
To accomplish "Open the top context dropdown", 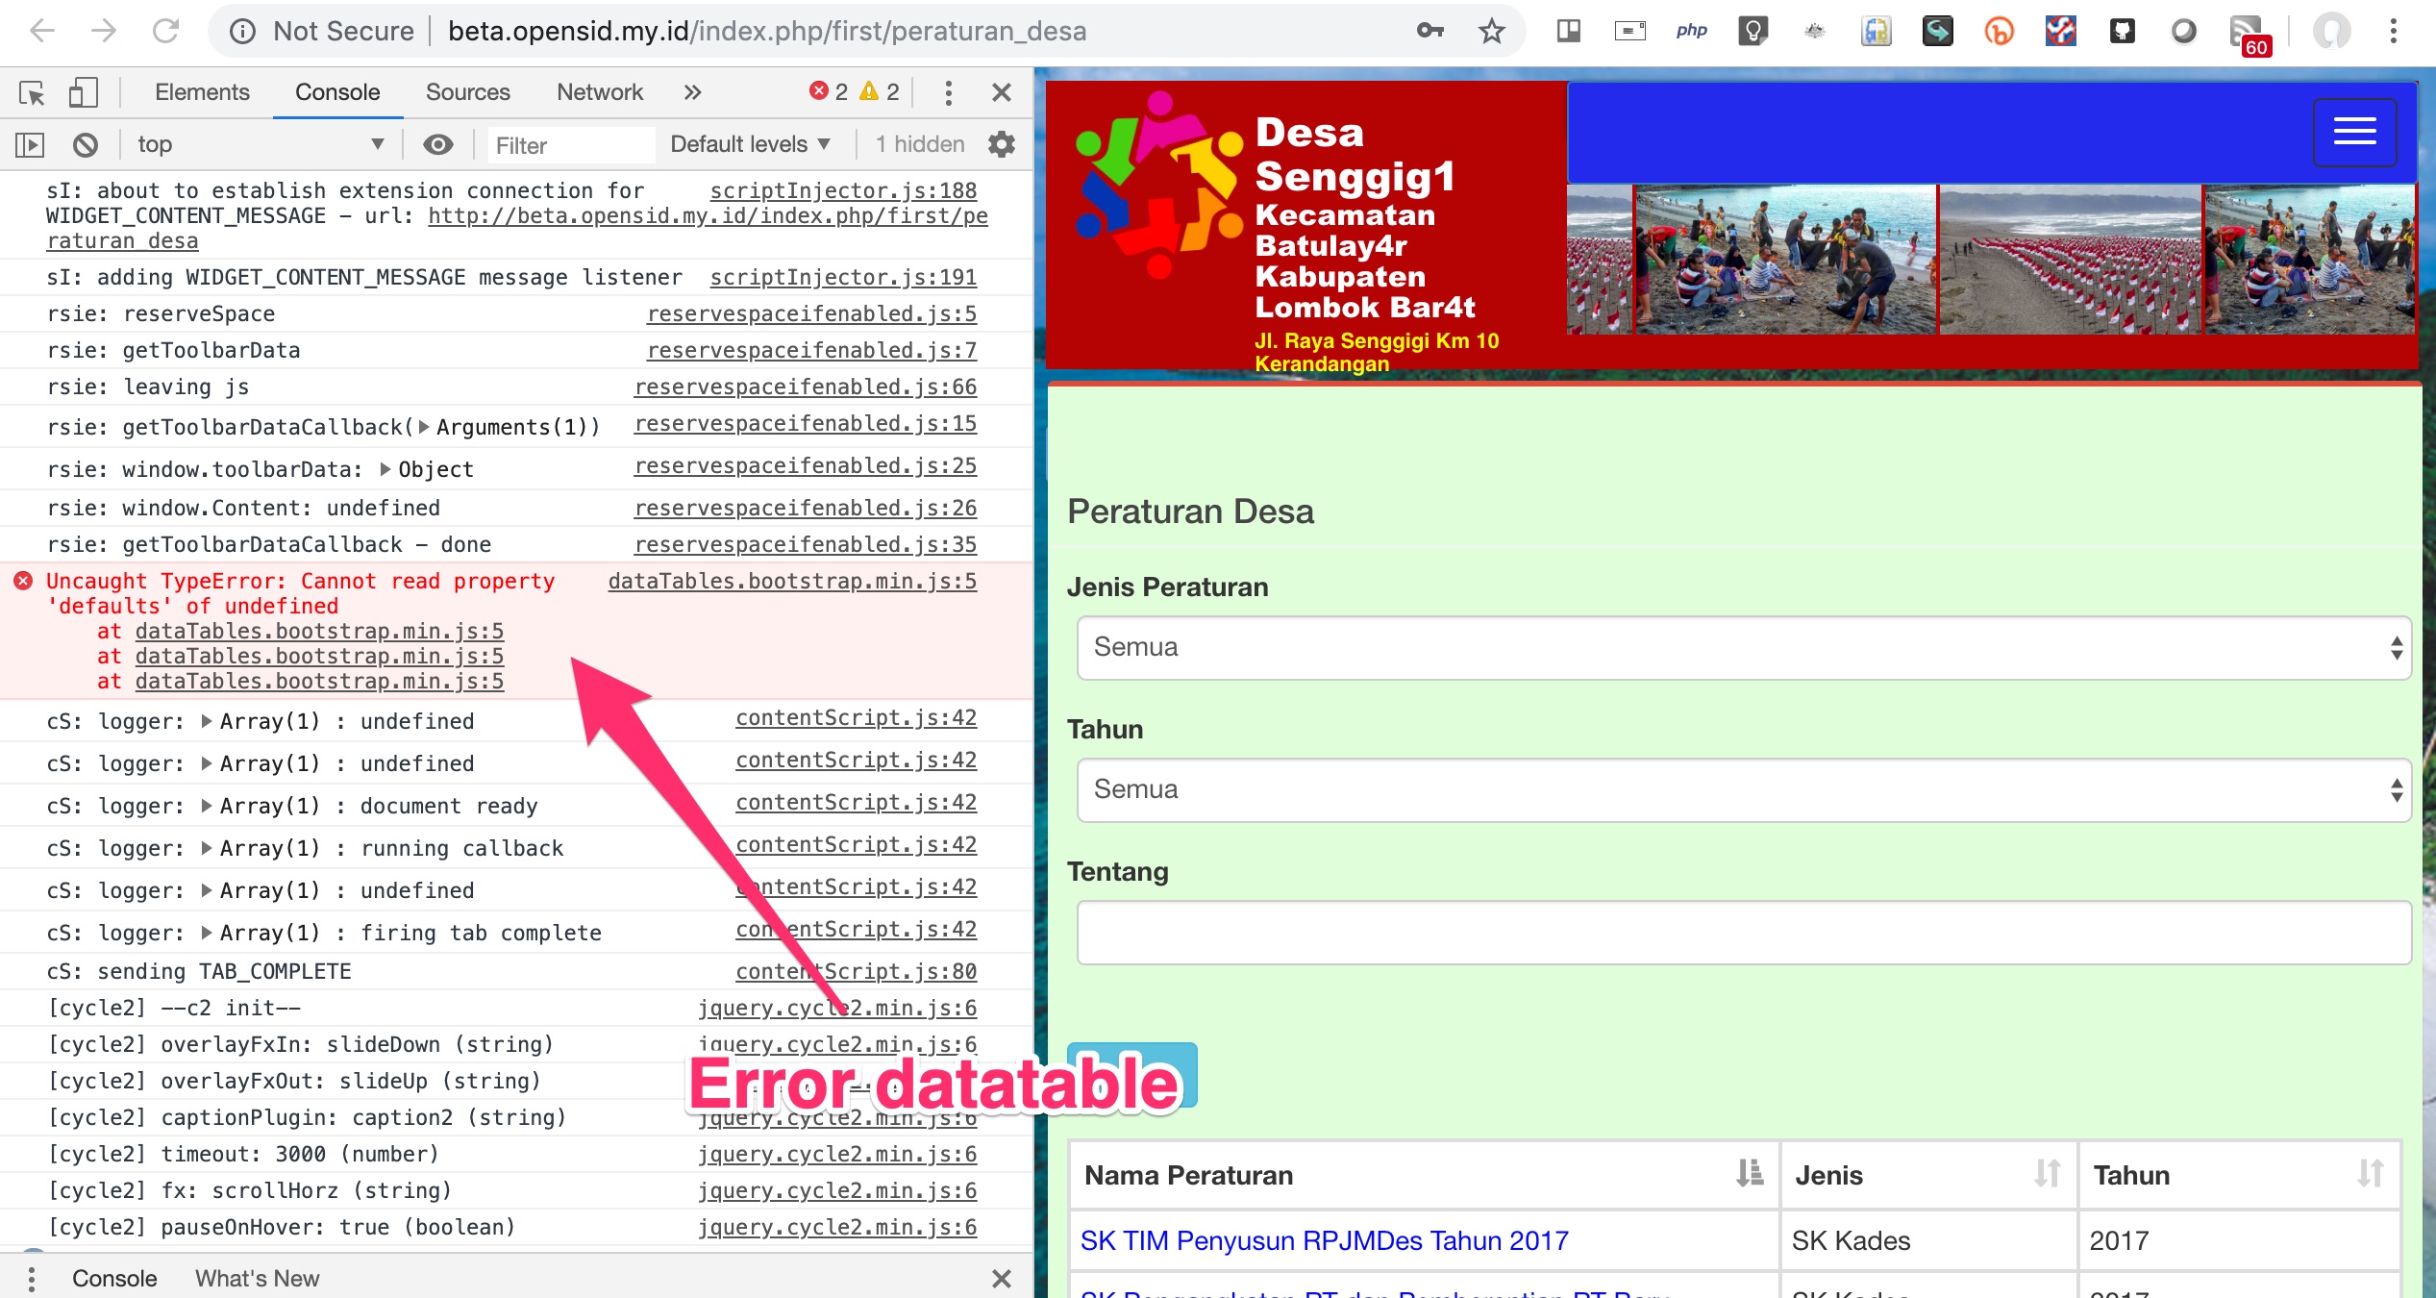I will [261, 144].
